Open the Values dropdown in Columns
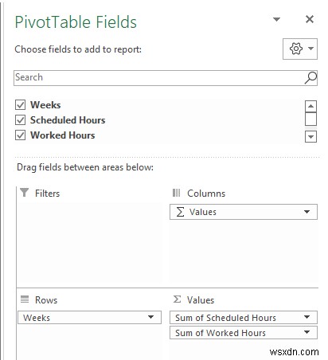Viewport: 328px width, 360px height. pyautogui.click(x=307, y=212)
